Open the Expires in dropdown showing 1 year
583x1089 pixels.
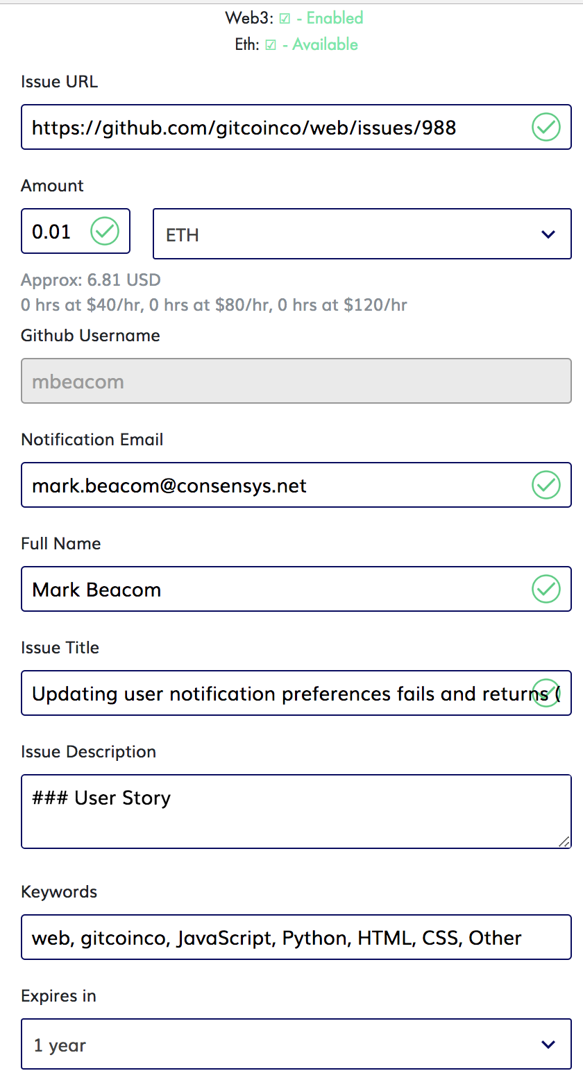[x=296, y=1044]
